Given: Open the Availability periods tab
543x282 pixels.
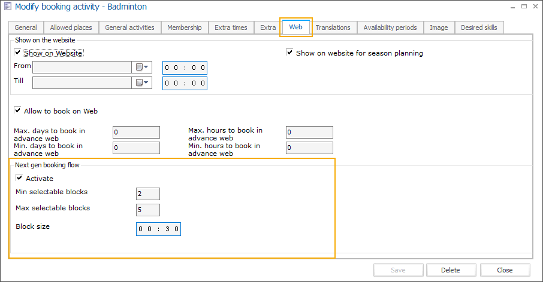Looking at the screenshot, I should (391, 27).
